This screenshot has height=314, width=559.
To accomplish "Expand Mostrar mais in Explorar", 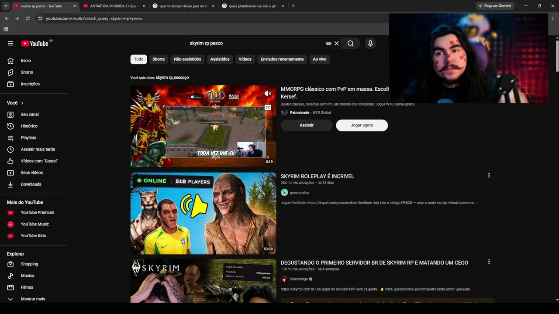I will pyautogui.click(x=34, y=299).
